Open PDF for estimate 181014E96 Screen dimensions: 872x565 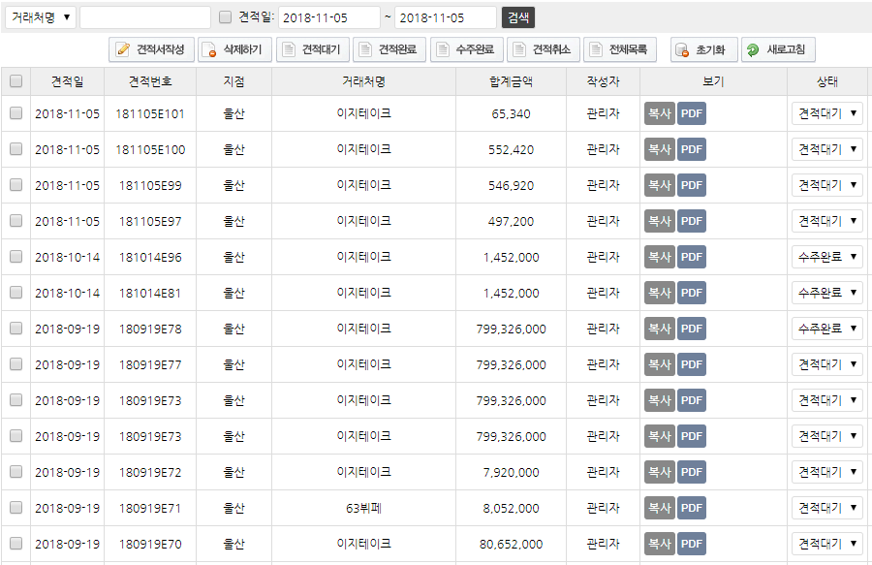pos(692,257)
